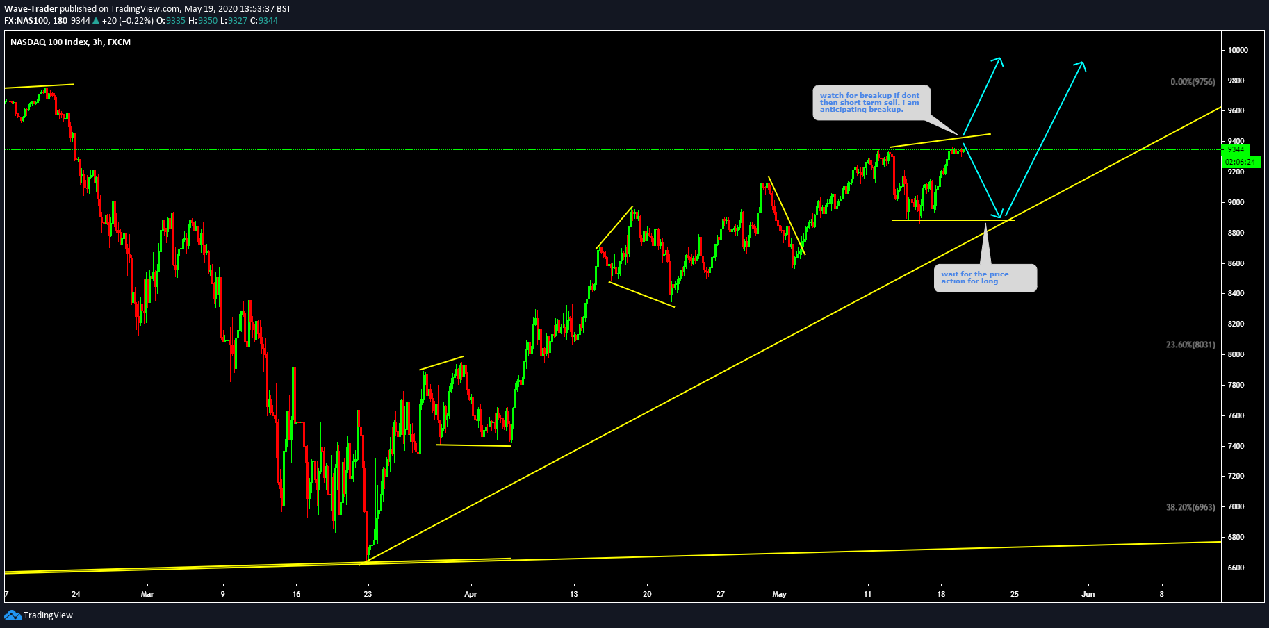Image resolution: width=1269 pixels, height=628 pixels.
Task: Click the 9000 price axis label
Action: pos(1236,202)
